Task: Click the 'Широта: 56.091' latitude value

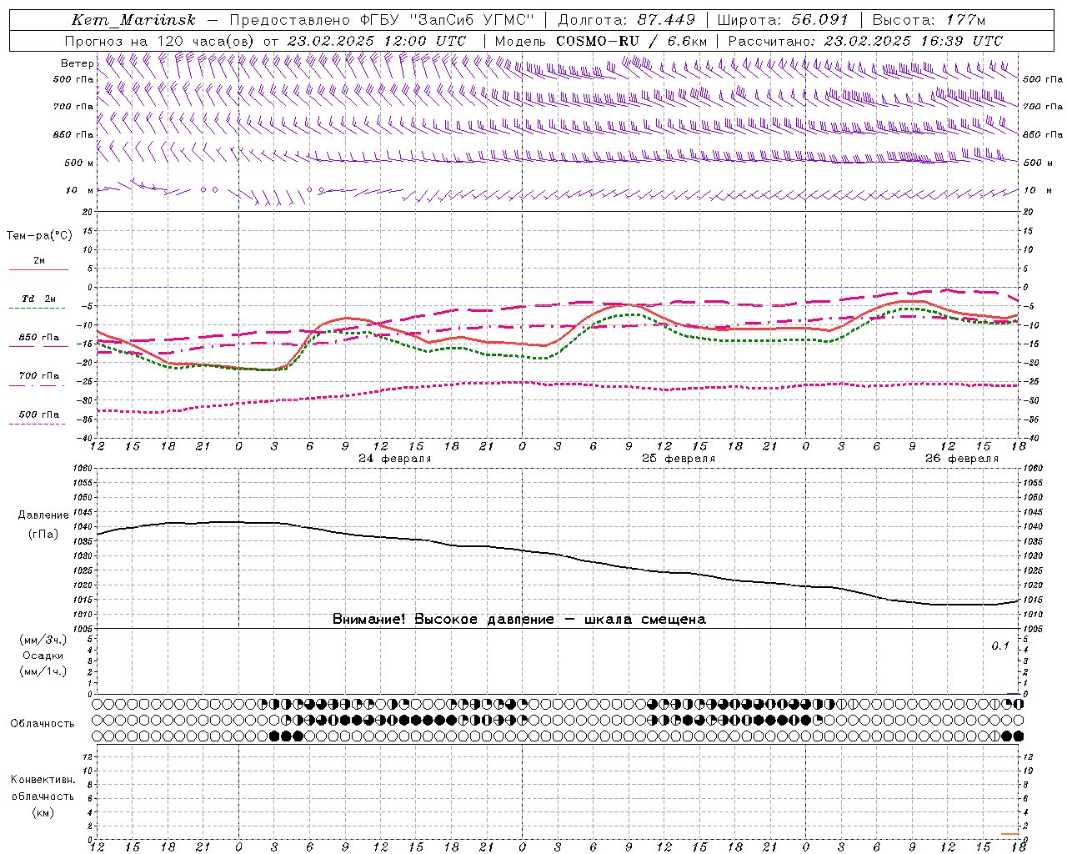Action: point(783,20)
